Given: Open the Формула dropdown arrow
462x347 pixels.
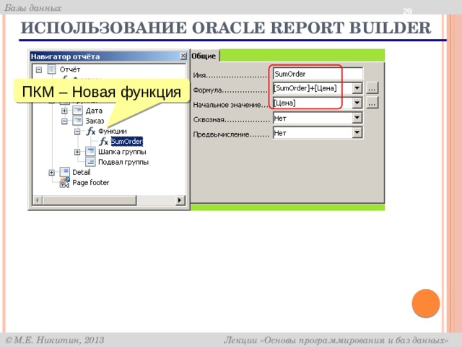Looking at the screenshot, I should pyautogui.click(x=357, y=88).
